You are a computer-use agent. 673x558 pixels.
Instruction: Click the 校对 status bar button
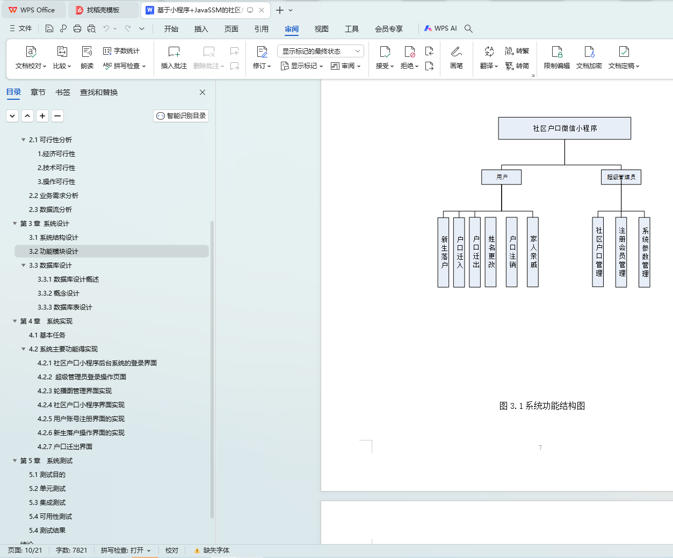172,550
